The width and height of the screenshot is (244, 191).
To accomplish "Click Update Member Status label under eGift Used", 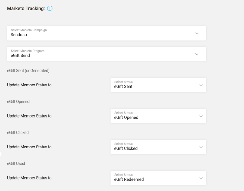I will 29,178.
